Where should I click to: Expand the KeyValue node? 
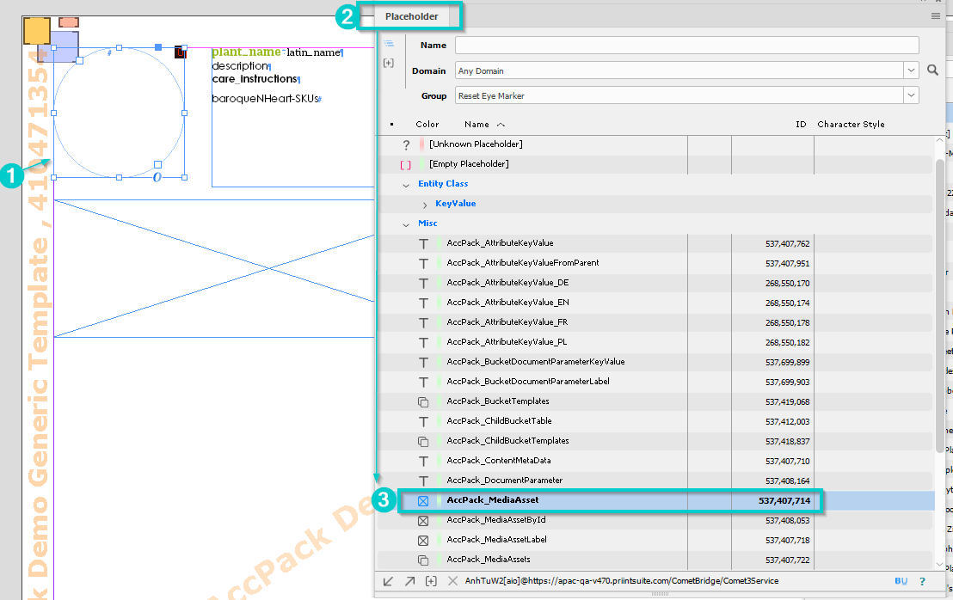pyautogui.click(x=425, y=205)
